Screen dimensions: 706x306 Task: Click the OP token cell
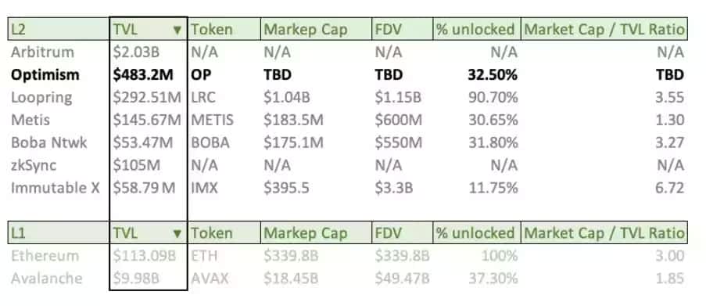[224, 75]
